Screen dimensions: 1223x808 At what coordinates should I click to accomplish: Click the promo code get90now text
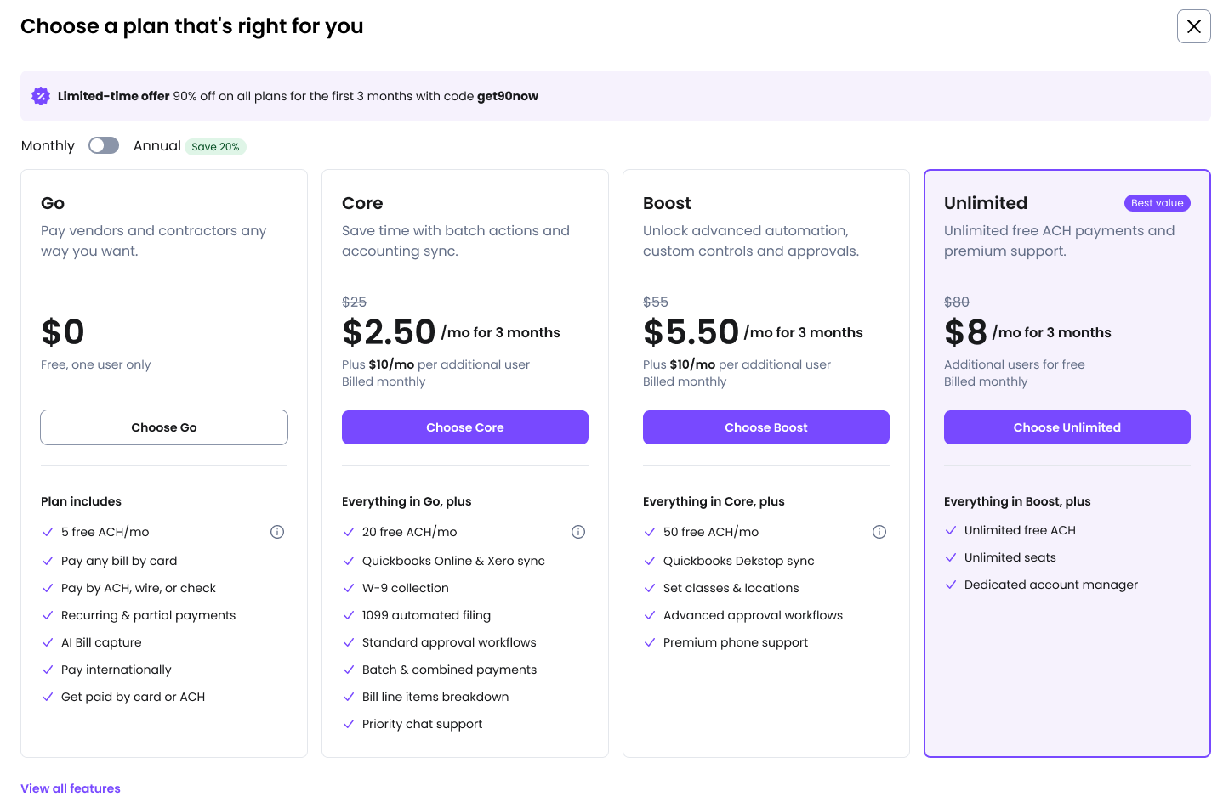click(508, 96)
